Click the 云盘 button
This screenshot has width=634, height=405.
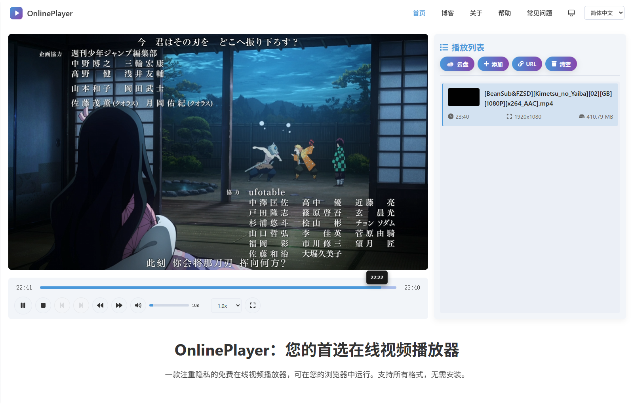pos(457,64)
